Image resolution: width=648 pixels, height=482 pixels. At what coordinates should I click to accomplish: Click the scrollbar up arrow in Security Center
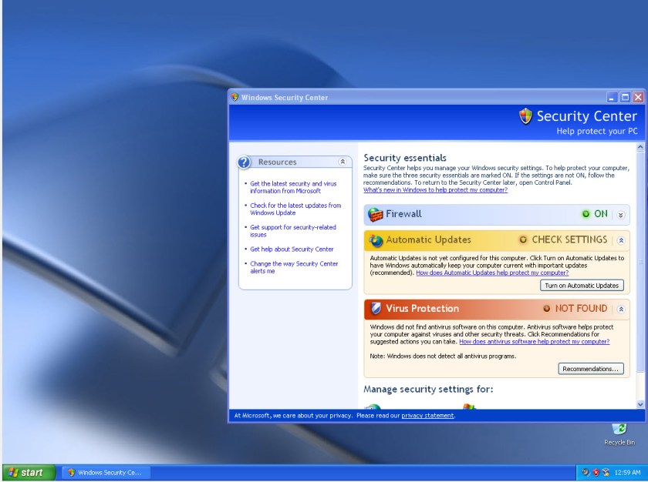pos(640,147)
